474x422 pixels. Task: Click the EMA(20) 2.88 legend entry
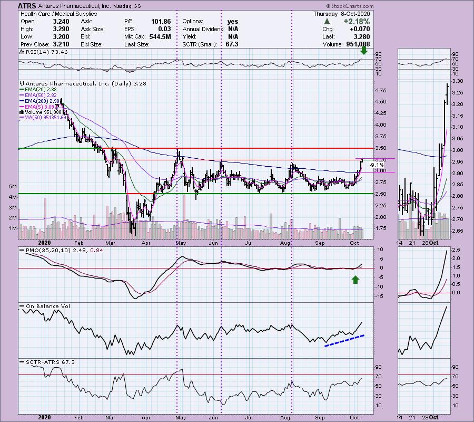click(38, 89)
